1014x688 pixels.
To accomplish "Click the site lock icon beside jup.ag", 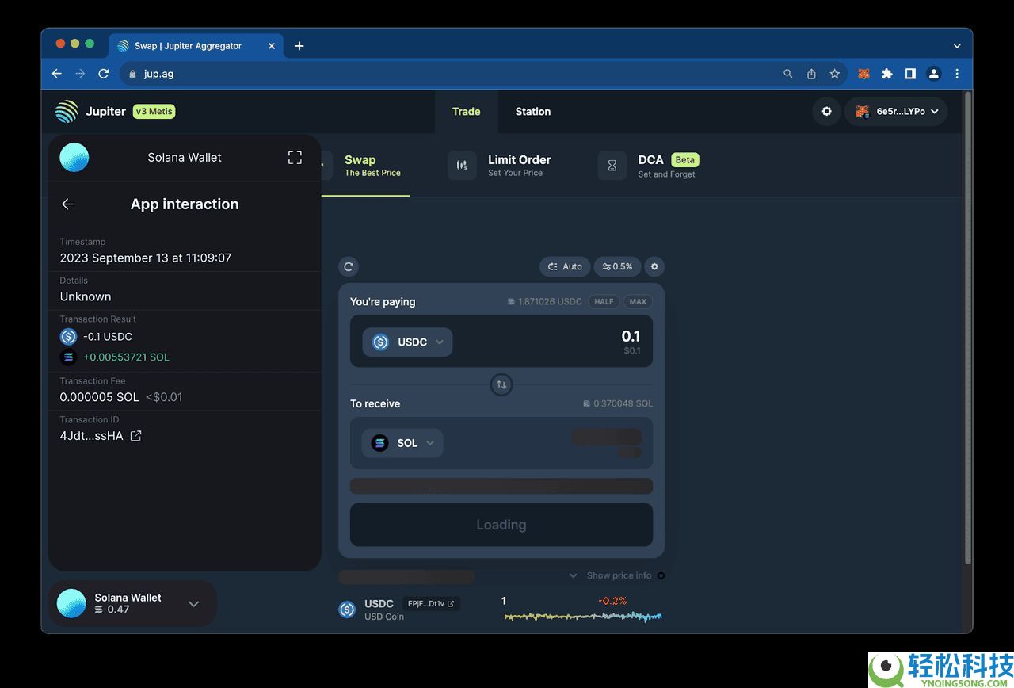I will pos(132,74).
